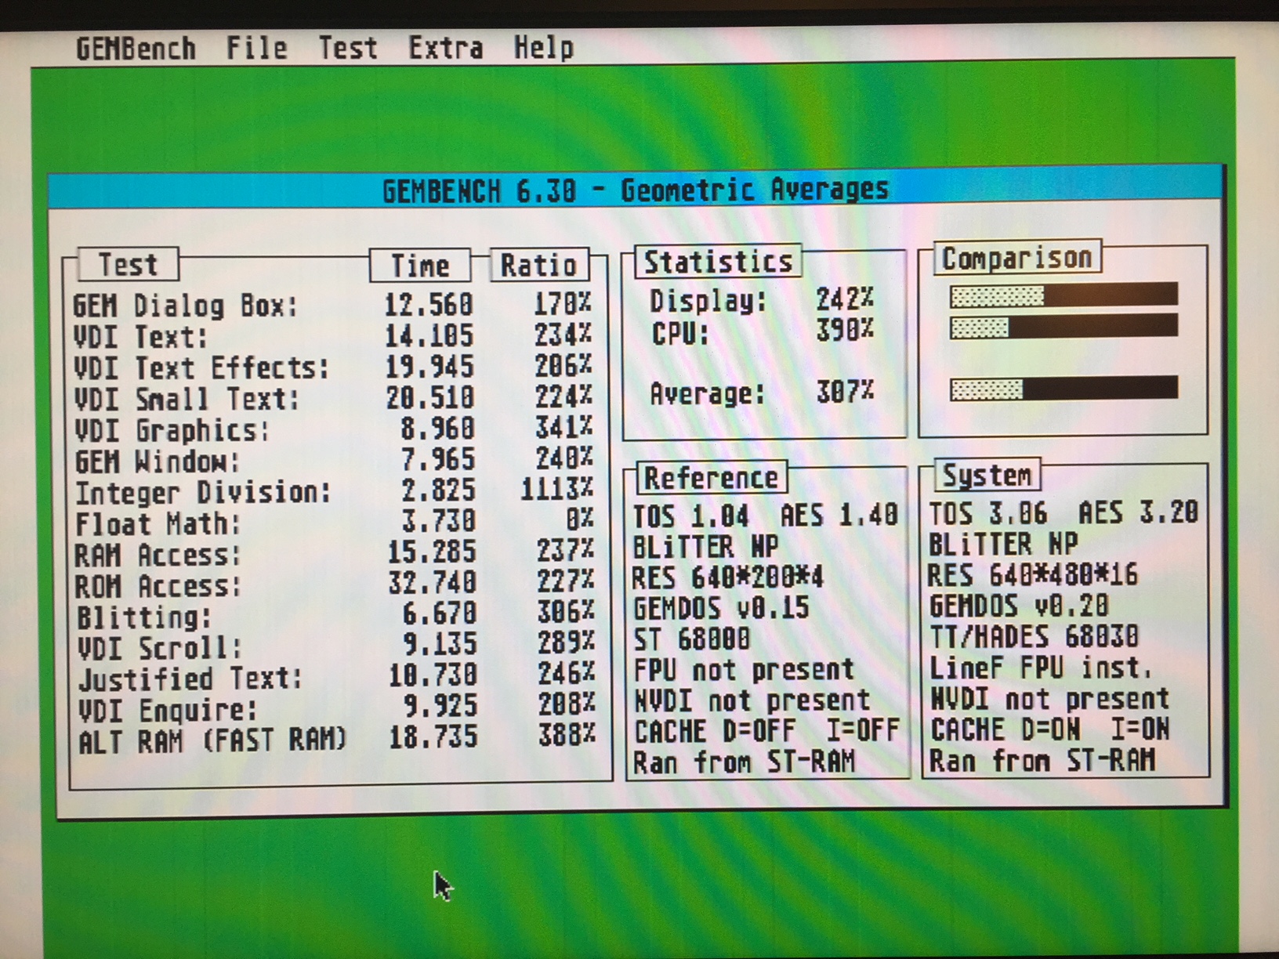Click 'RES 640*200*4' in Reference
Image resolution: width=1279 pixels, height=959 pixels.
pos(728,578)
